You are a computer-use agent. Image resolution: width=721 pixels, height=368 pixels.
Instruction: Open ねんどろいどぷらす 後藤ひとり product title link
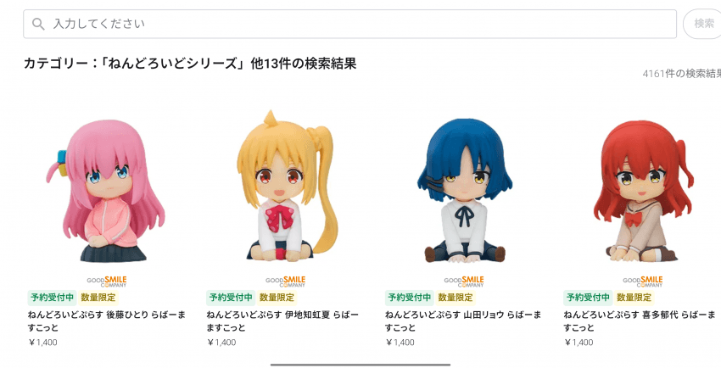107,321
